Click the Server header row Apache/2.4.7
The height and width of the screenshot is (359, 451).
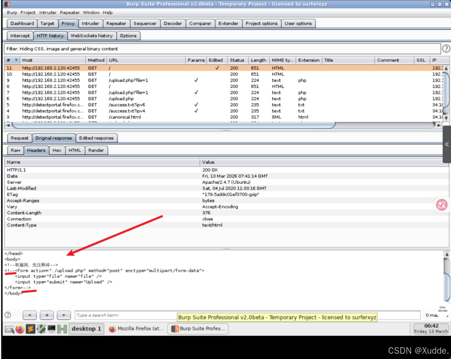coord(226,182)
